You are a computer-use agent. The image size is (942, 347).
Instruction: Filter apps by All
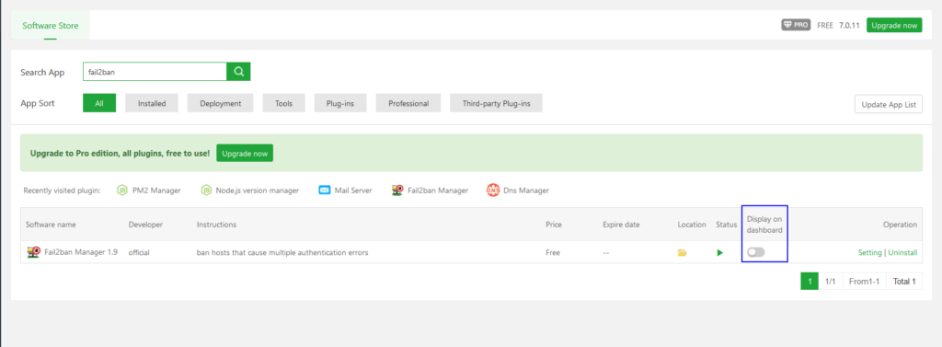pos(99,103)
